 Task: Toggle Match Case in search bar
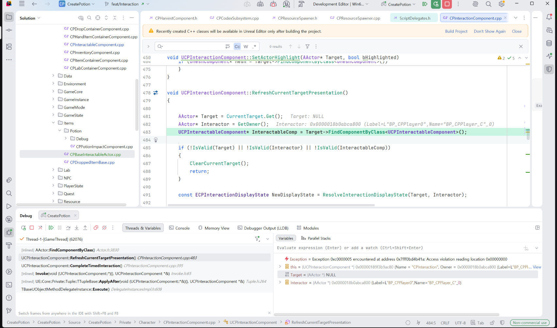(237, 46)
